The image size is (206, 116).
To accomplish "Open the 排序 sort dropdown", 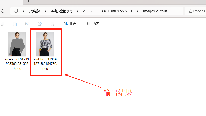I will tap(71, 24).
